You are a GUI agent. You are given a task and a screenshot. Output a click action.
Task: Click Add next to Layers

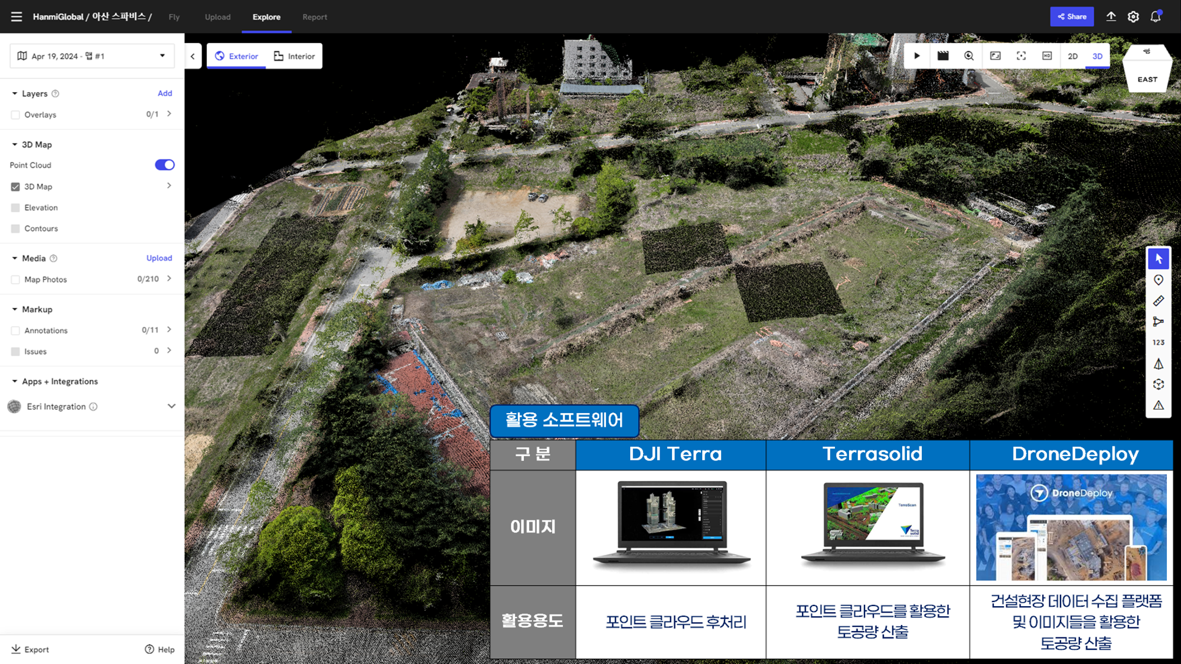[165, 93]
